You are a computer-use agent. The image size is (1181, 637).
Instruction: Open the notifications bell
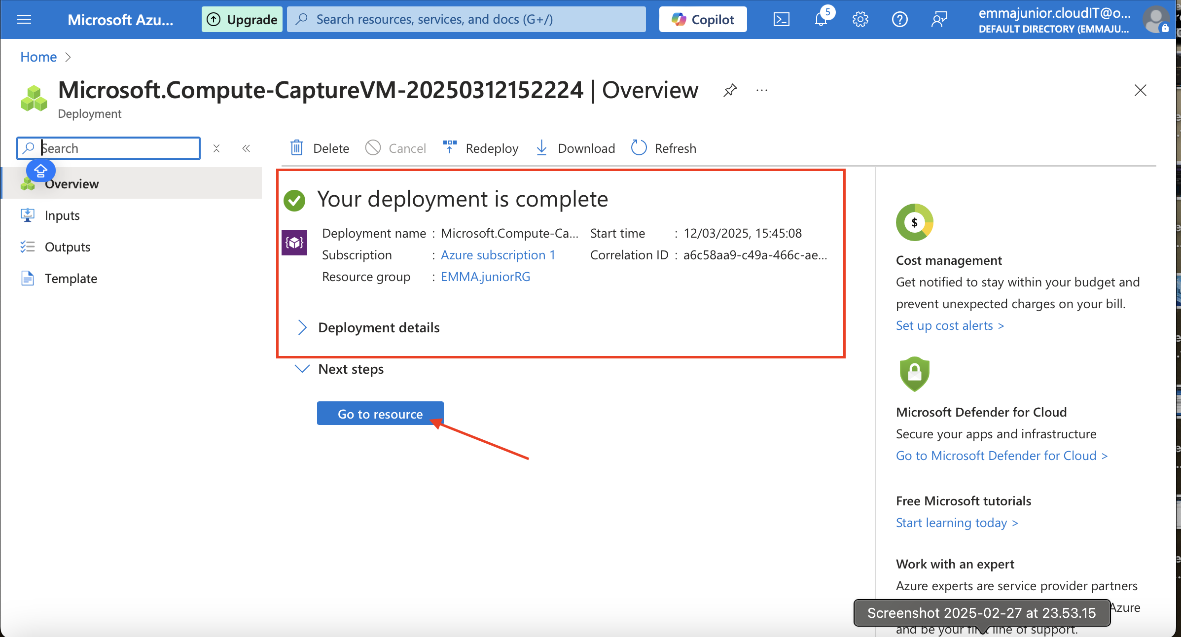click(822, 19)
